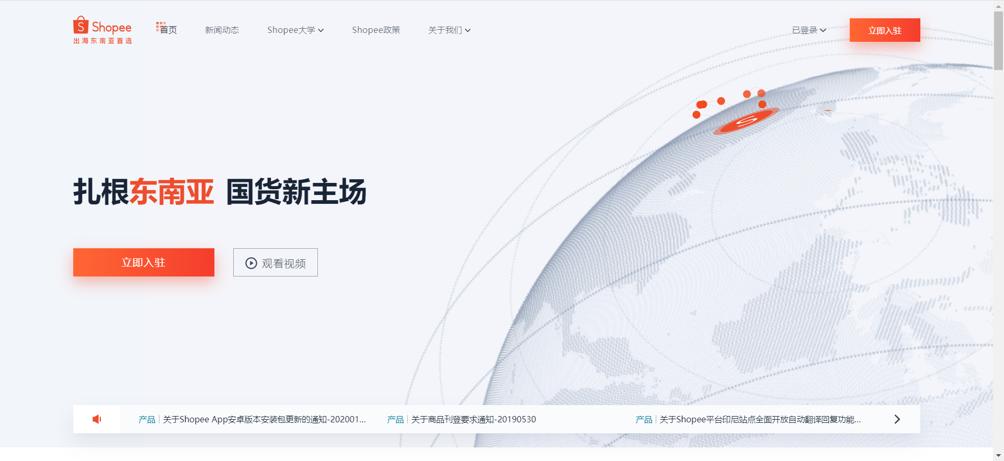Go to 新闻动态 news page

point(222,30)
